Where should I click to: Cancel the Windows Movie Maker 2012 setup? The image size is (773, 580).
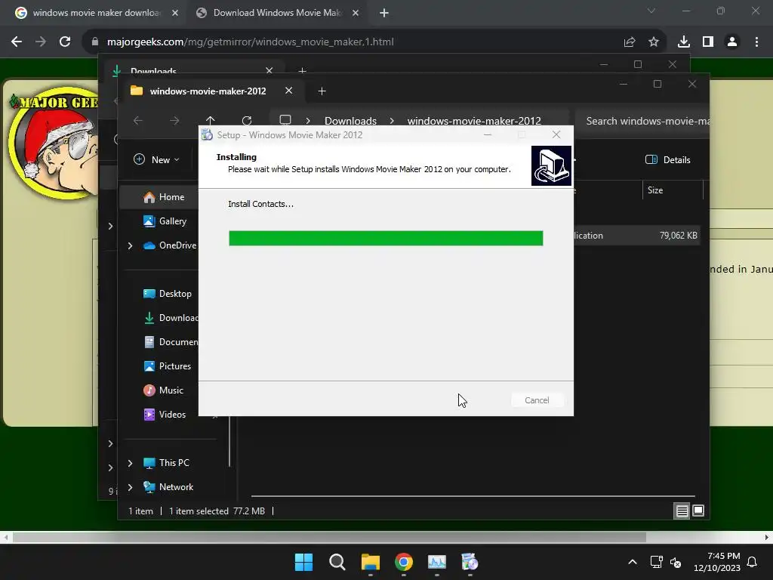pos(537,400)
